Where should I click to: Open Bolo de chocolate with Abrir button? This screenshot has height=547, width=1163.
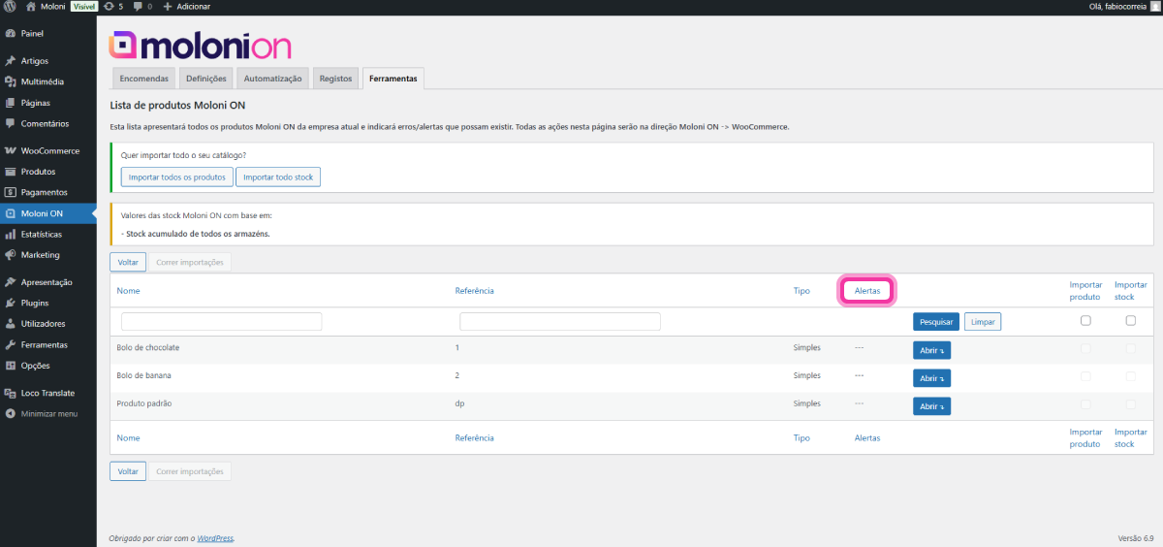(x=931, y=350)
